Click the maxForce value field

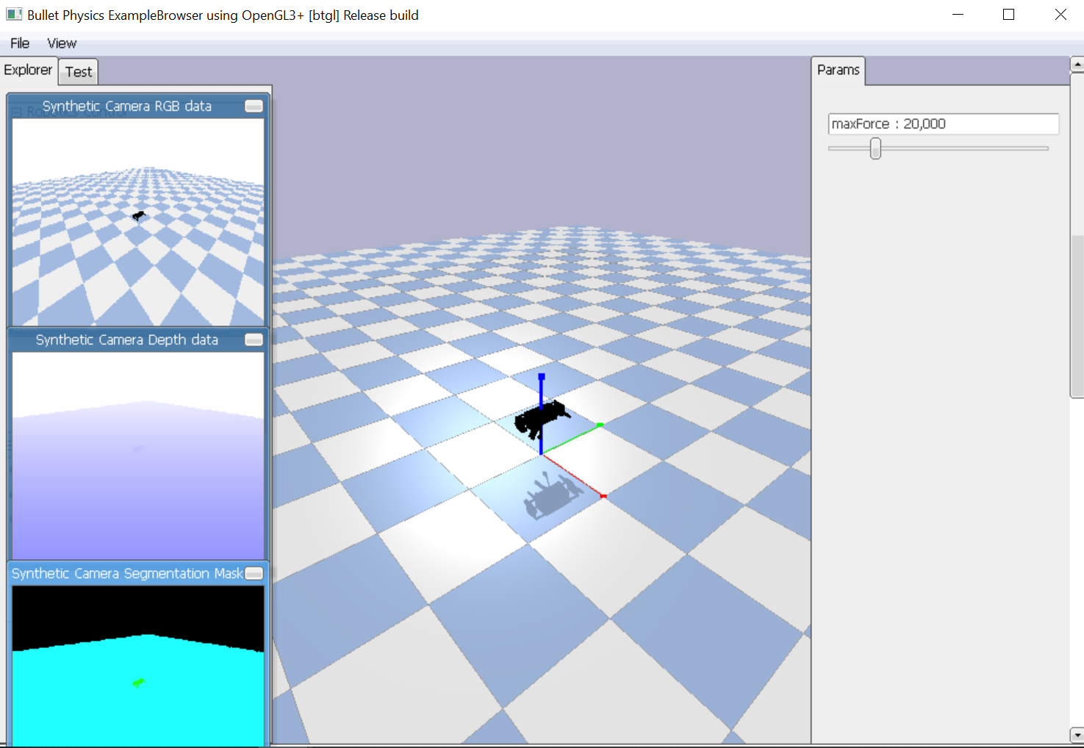click(943, 123)
